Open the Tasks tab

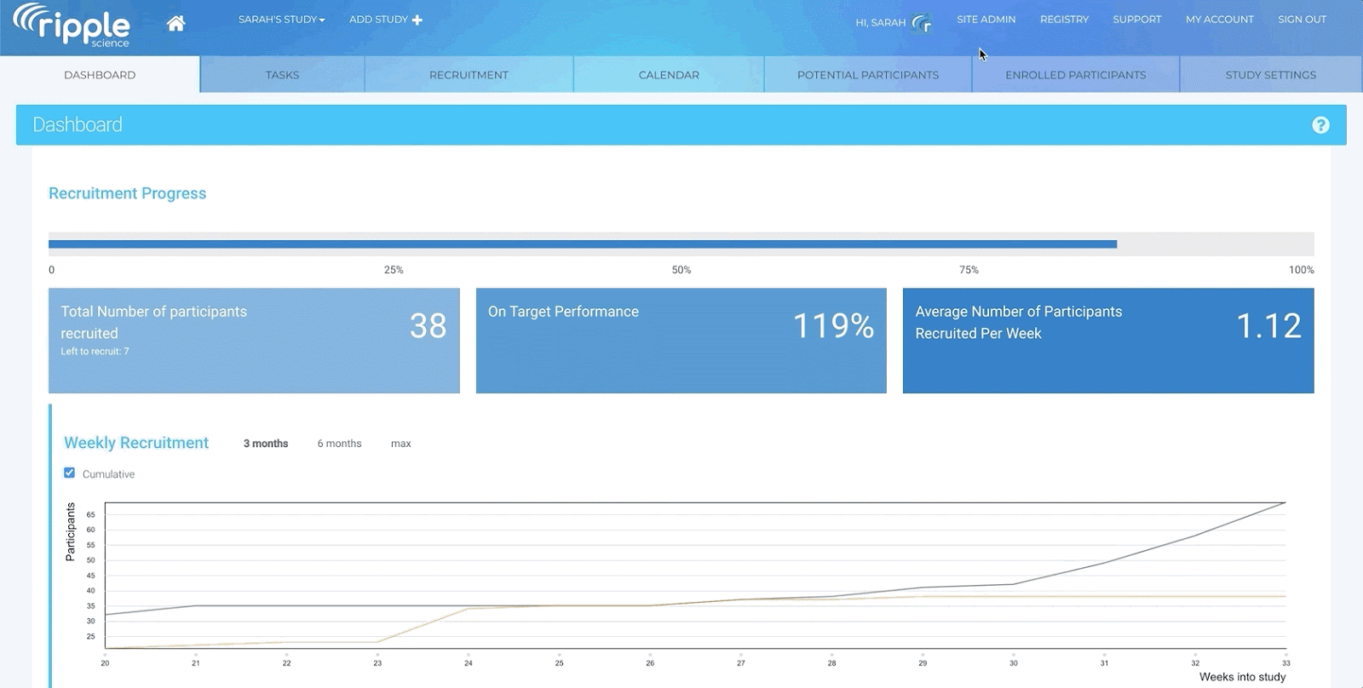282,75
